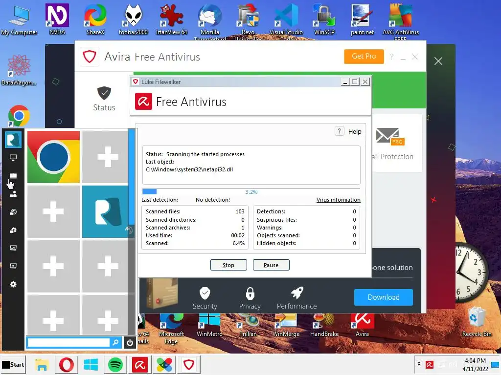Open the Virus information link
Screen dimensions: 501x375
(339, 200)
